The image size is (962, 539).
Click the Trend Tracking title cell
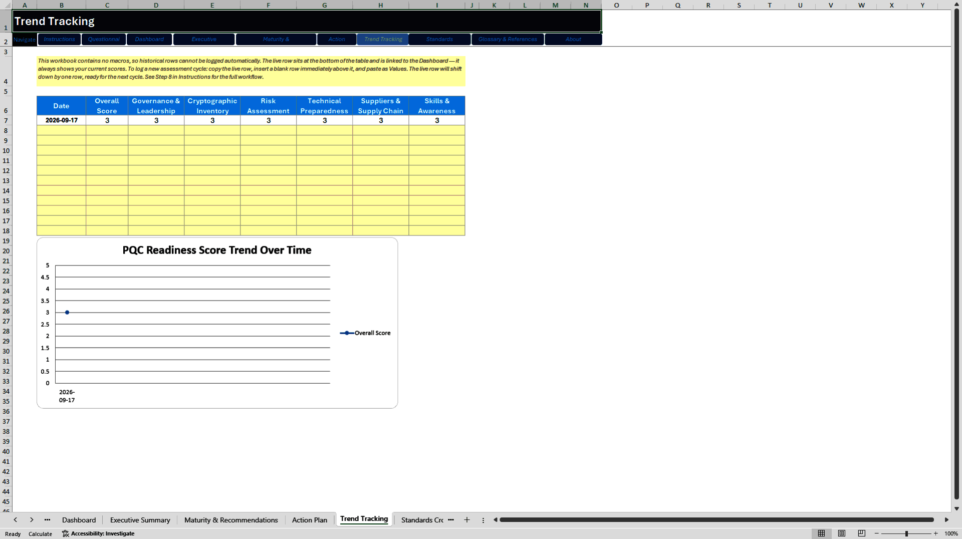(x=307, y=21)
